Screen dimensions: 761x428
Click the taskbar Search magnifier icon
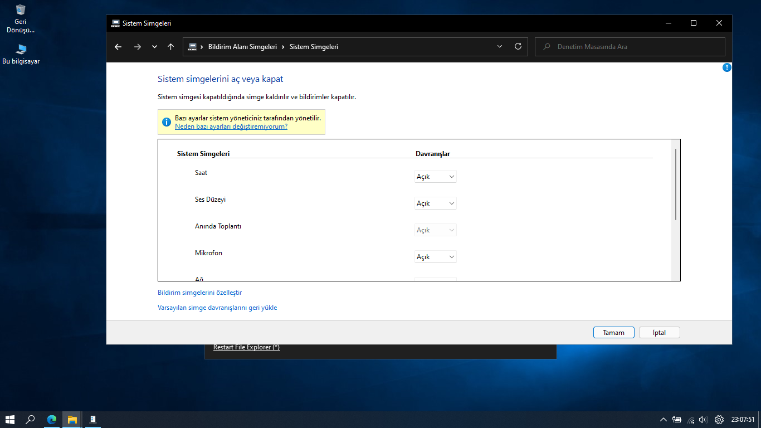point(31,420)
